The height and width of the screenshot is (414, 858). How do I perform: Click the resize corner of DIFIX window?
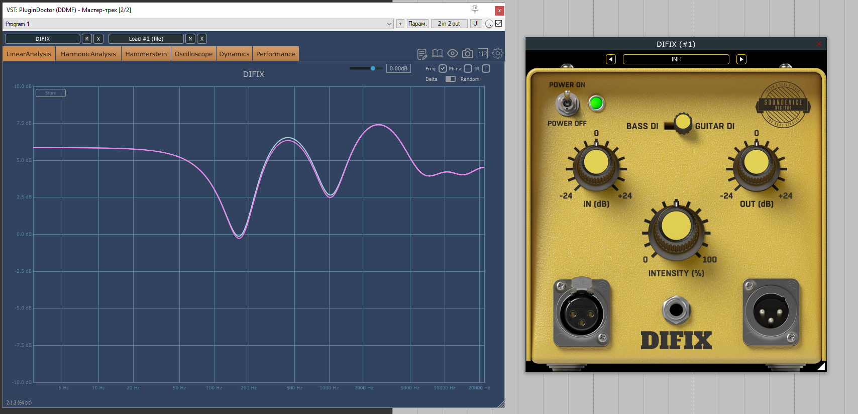point(821,366)
